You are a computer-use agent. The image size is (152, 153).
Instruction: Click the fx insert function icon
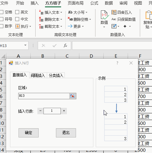[x=65, y=46]
